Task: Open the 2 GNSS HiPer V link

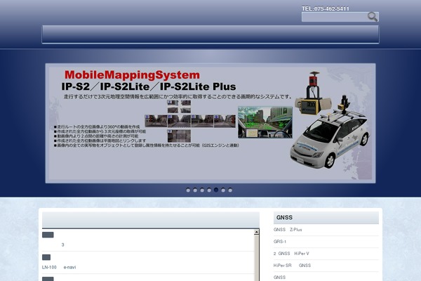Action: [291, 254]
